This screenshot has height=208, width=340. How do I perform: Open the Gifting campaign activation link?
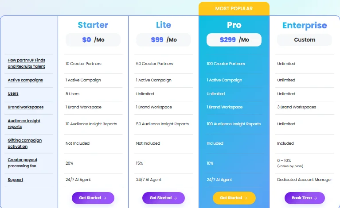point(24,143)
